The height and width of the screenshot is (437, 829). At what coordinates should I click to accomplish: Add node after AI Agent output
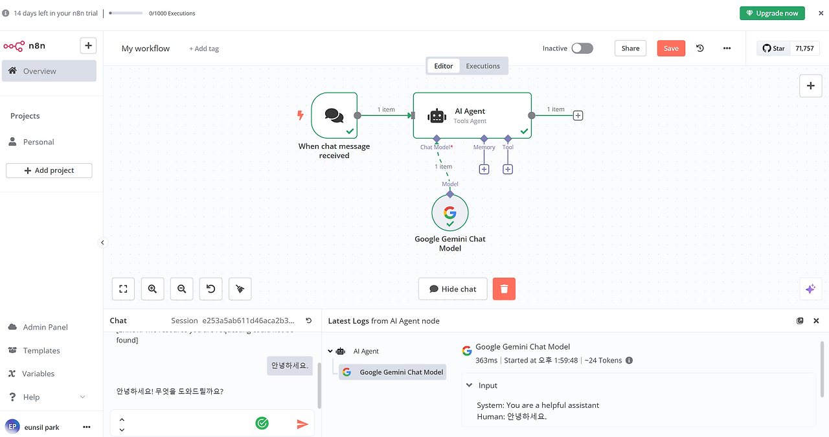coord(578,115)
